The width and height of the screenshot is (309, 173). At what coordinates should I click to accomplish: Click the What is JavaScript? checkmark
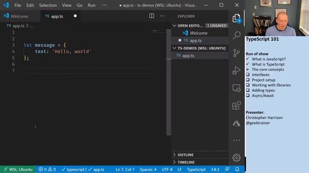coord(248,59)
